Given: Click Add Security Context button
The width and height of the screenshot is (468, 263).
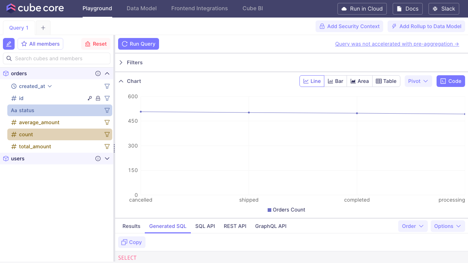Looking at the screenshot, I should click(x=349, y=26).
